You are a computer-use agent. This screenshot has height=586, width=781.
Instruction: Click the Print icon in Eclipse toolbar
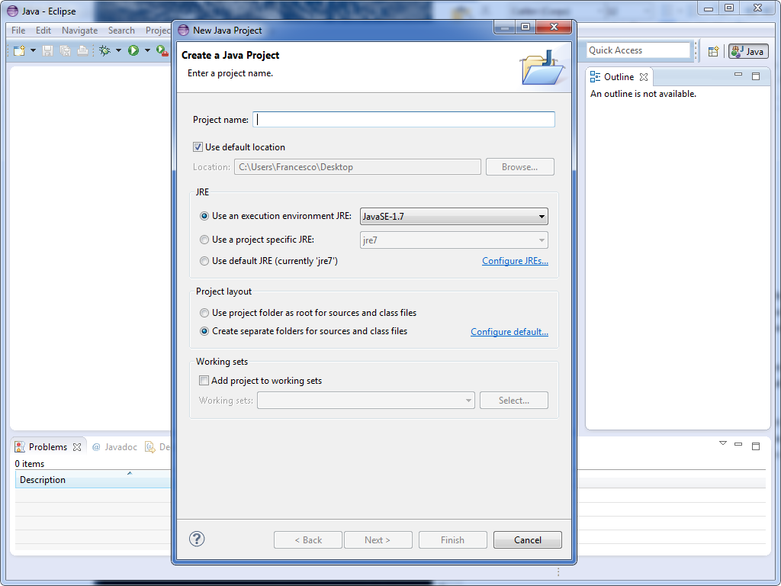[82, 50]
